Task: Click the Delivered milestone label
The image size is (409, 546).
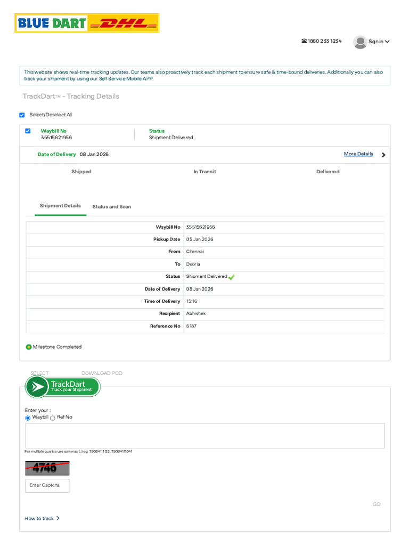Action: point(328,171)
